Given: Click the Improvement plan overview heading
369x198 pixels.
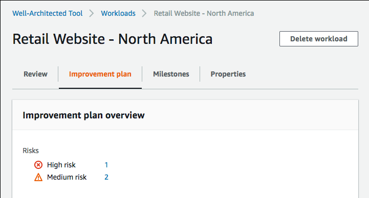Looking at the screenshot, I should [83, 115].
